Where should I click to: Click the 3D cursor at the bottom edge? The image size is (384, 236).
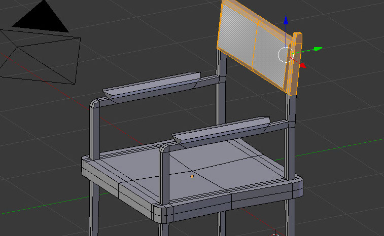tap(275, 234)
